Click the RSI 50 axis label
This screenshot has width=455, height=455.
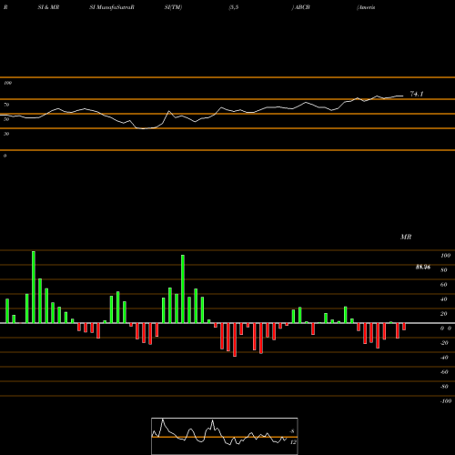click(x=6, y=119)
